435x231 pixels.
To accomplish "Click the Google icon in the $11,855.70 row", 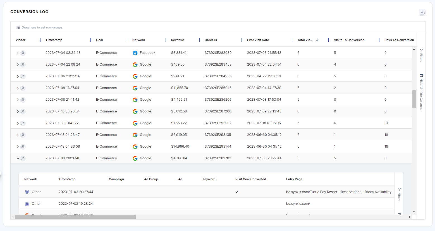I will coord(135,88).
